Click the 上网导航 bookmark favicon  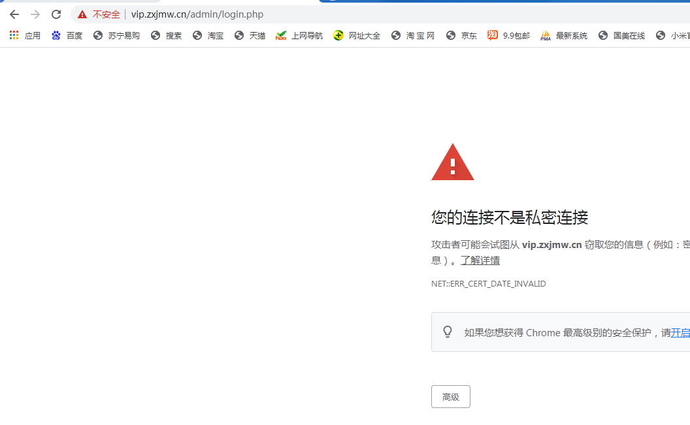[x=280, y=35]
